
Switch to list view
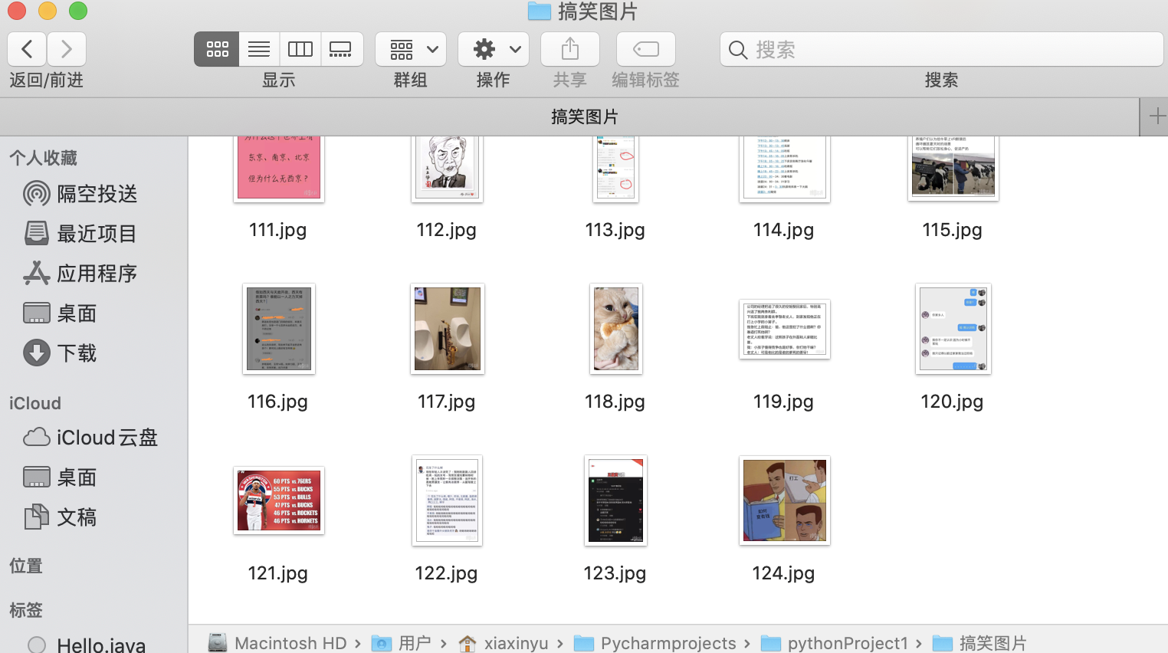coord(258,48)
